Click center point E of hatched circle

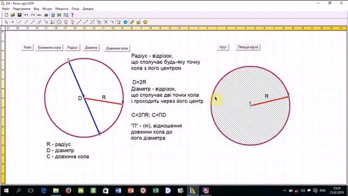251,106
